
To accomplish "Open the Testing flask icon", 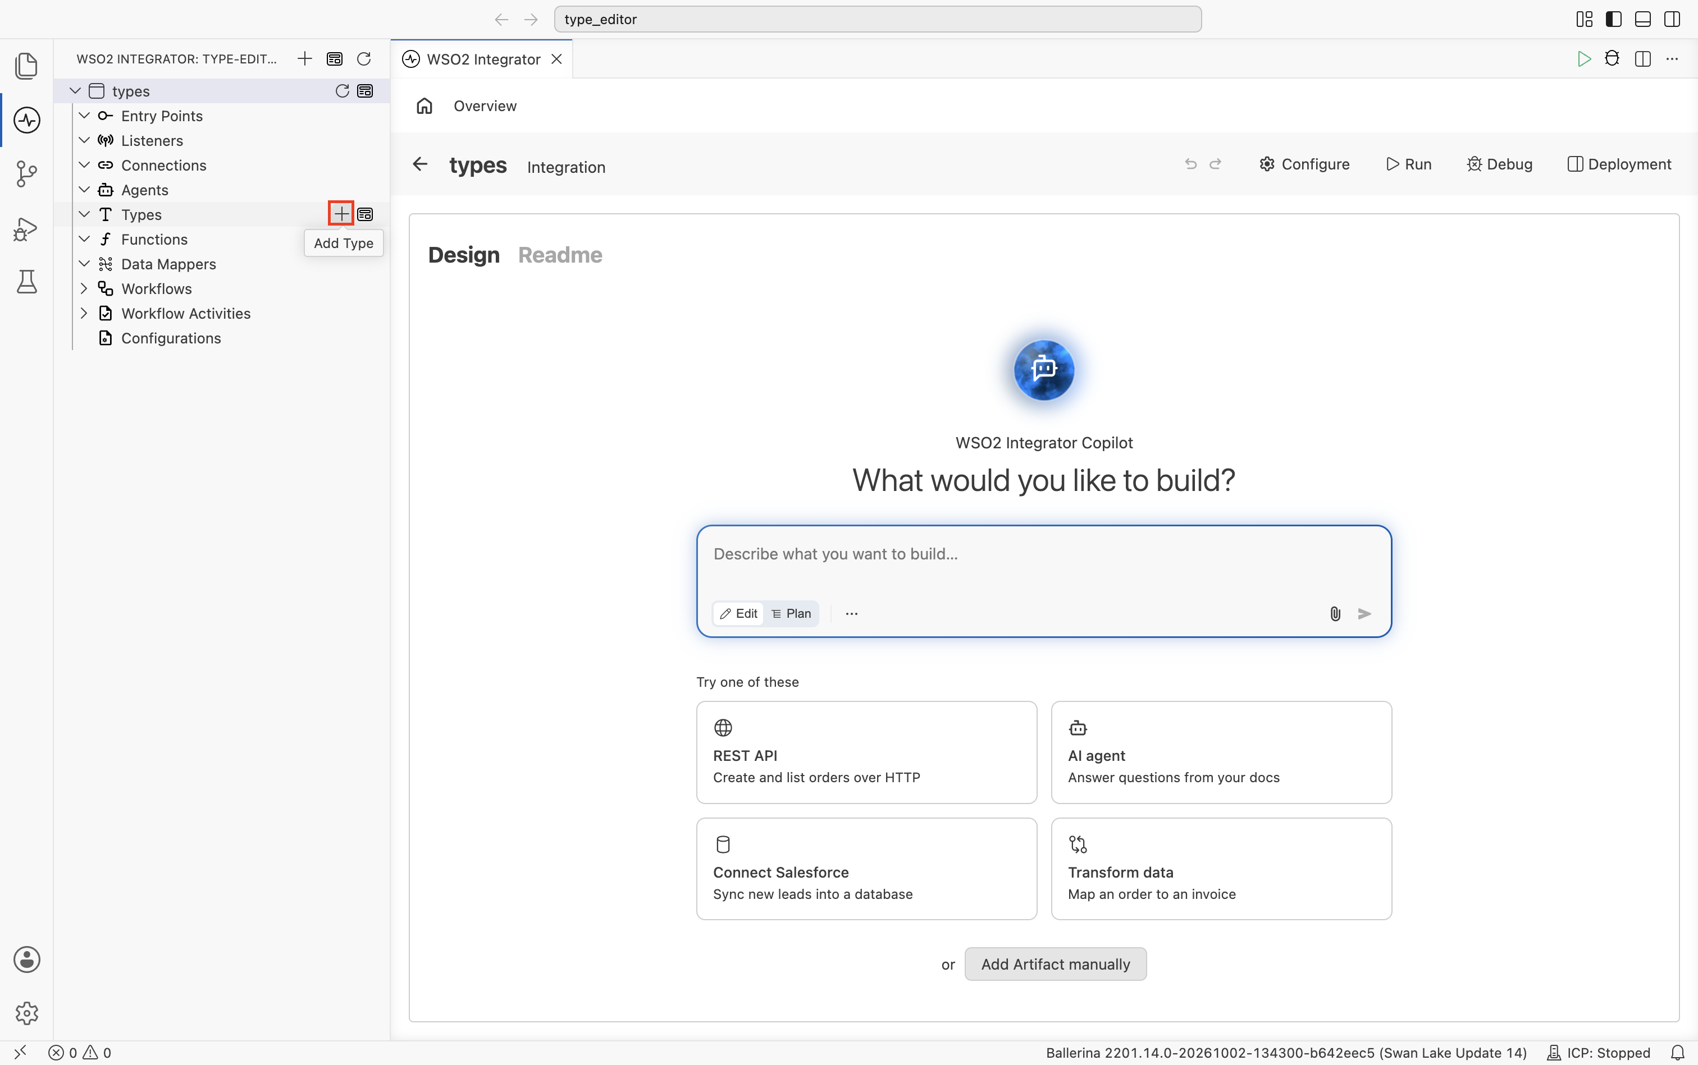I will coord(27,282).
